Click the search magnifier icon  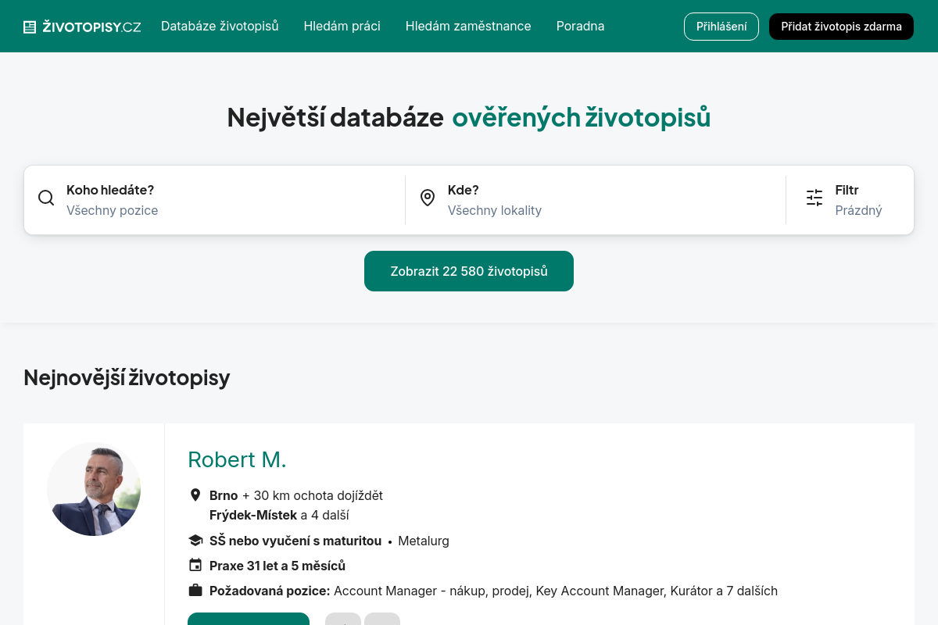click(46, 198)
